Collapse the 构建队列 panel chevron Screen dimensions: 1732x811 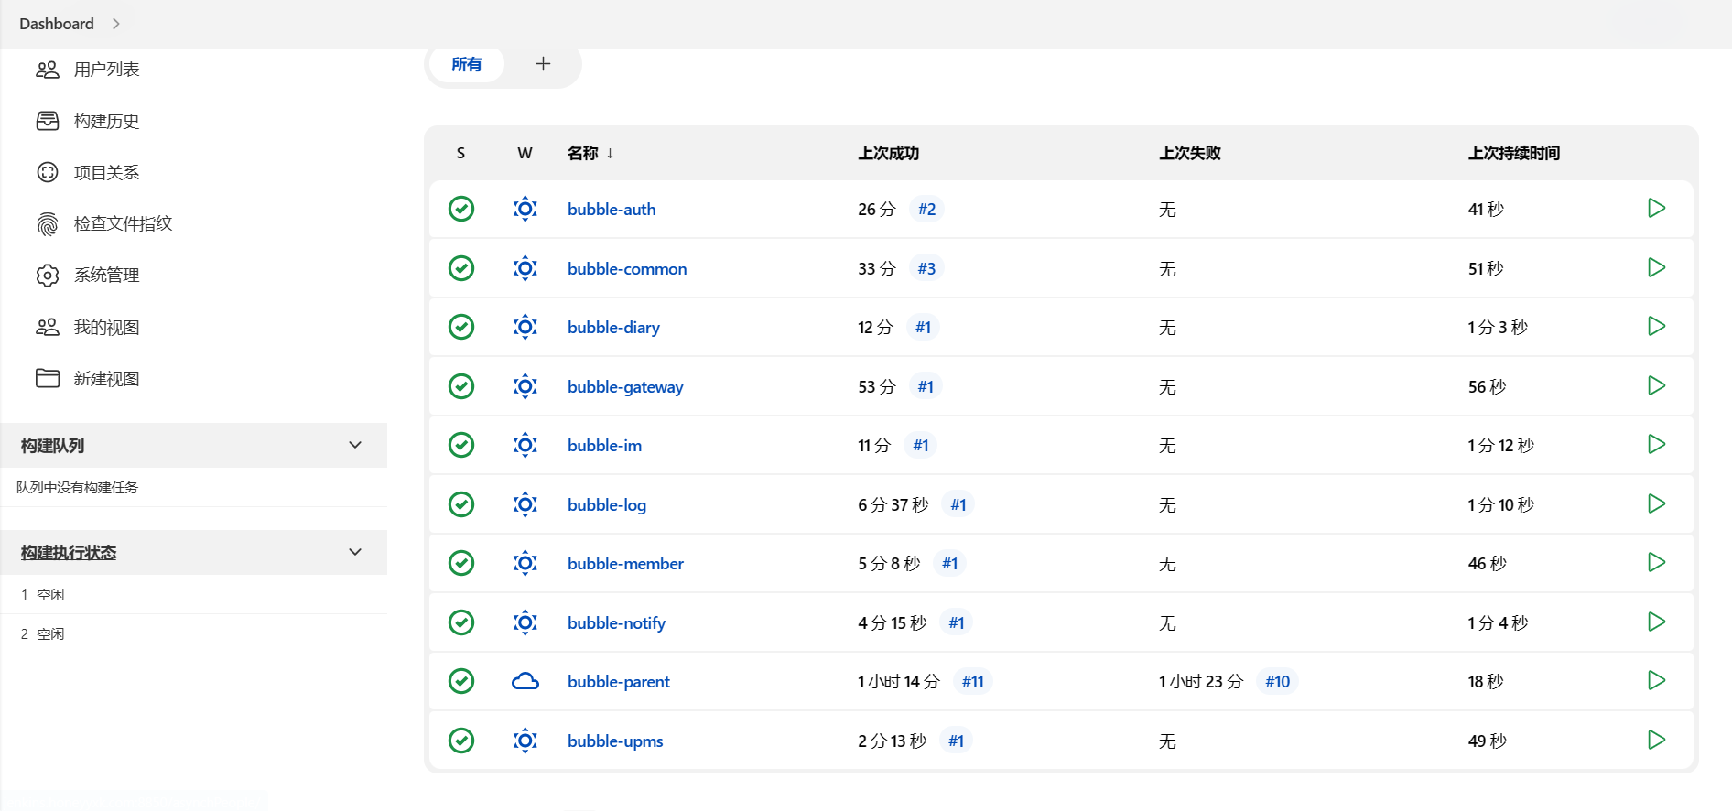[355, 445]
